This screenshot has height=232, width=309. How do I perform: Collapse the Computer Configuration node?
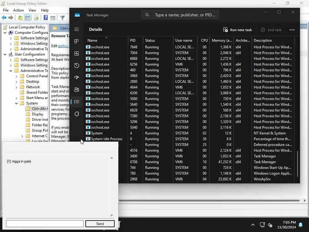tap(5, 33)
